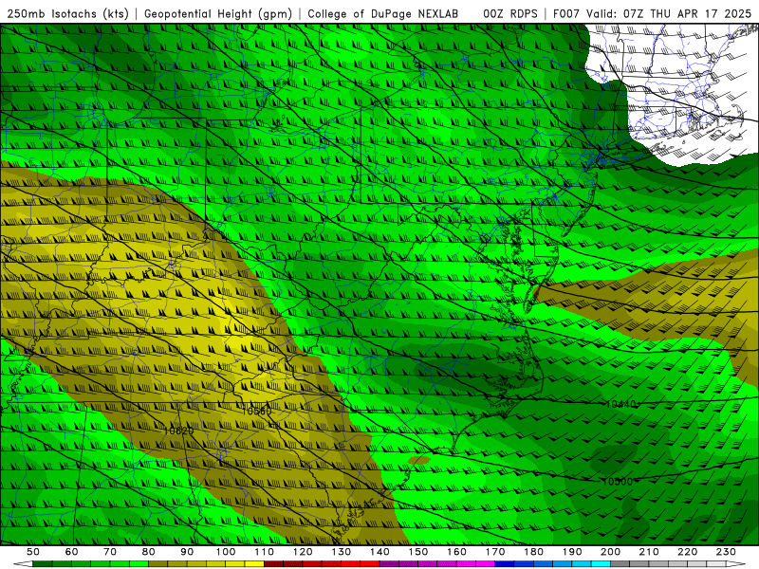The height and width of the screenshot is (569, 759).
Task: Click the 60 value on the color scale
Action: [71, 552]
